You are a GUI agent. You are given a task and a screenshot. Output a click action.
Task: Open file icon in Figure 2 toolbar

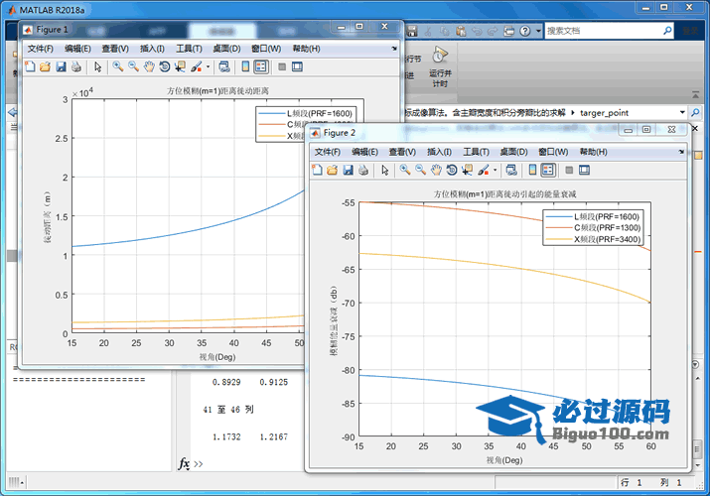[x=332, y=170]
